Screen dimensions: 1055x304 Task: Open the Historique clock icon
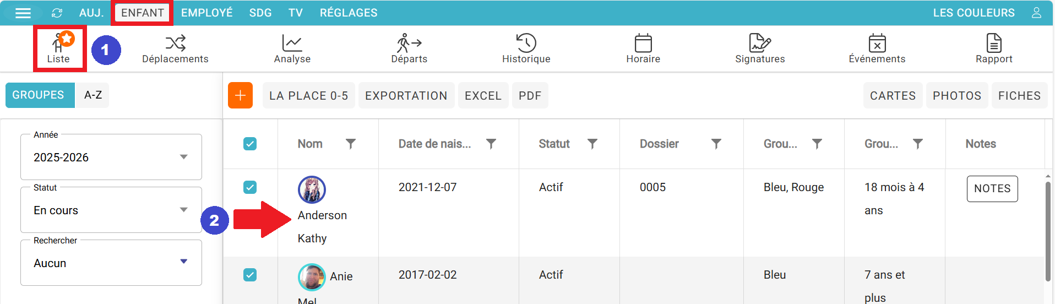point(526,43)
